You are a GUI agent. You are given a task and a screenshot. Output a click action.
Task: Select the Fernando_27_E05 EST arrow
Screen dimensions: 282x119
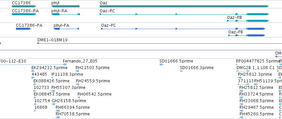click(65, 64)
